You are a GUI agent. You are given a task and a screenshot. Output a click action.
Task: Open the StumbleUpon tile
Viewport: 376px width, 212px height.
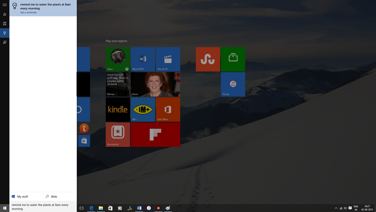coord(208,59)
